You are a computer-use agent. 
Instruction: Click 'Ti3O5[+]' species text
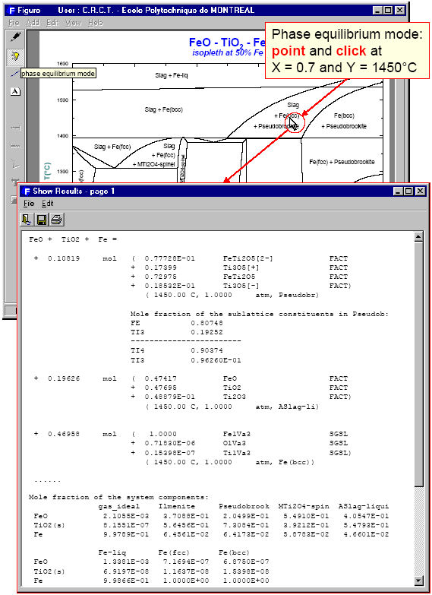(241, 268)
